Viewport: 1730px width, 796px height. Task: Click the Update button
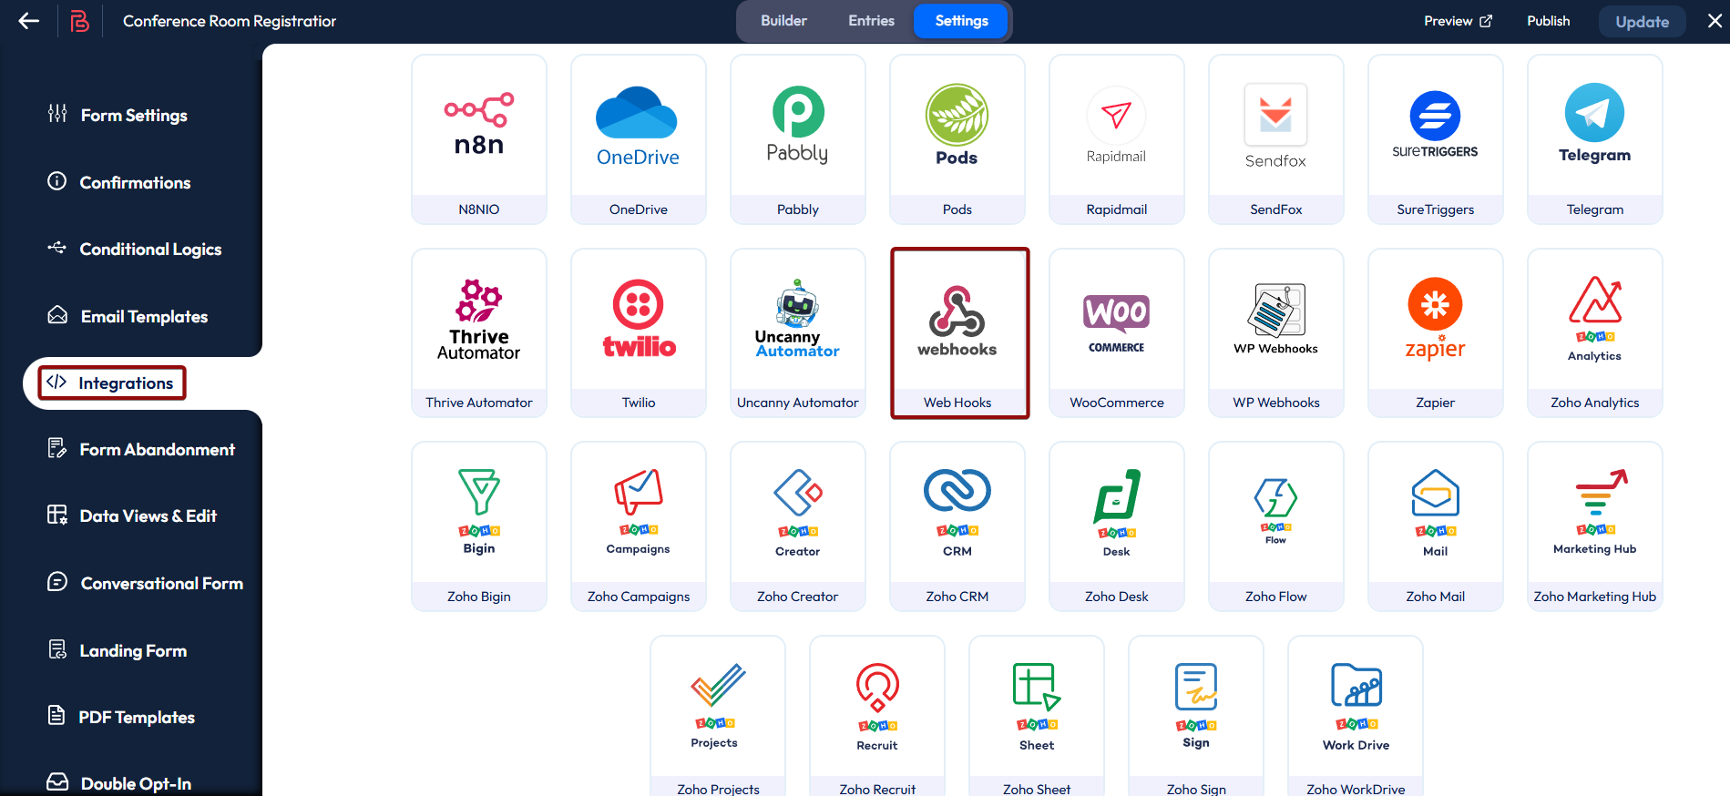click(x=1643, y=22)
